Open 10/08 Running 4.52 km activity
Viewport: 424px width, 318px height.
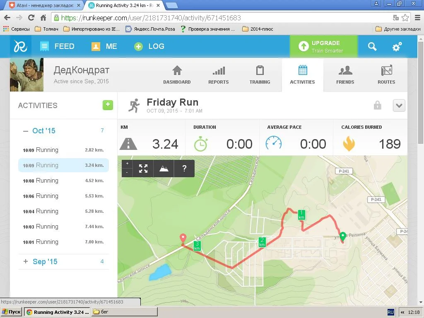[x=63, y=181]
